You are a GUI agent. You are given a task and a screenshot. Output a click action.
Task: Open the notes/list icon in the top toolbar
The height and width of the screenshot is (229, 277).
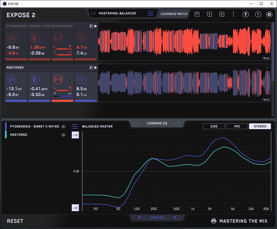[197, 14]
